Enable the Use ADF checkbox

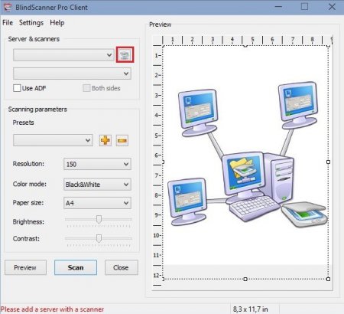pyautogui.click(x=17, y=88)
